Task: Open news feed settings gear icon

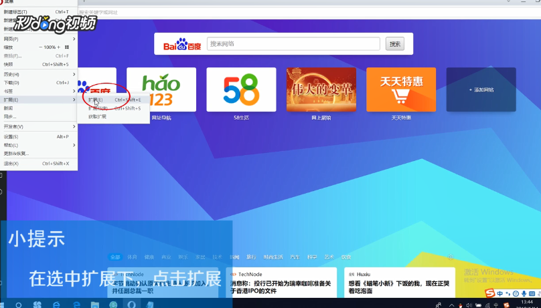Action: [x=450, y=257]
